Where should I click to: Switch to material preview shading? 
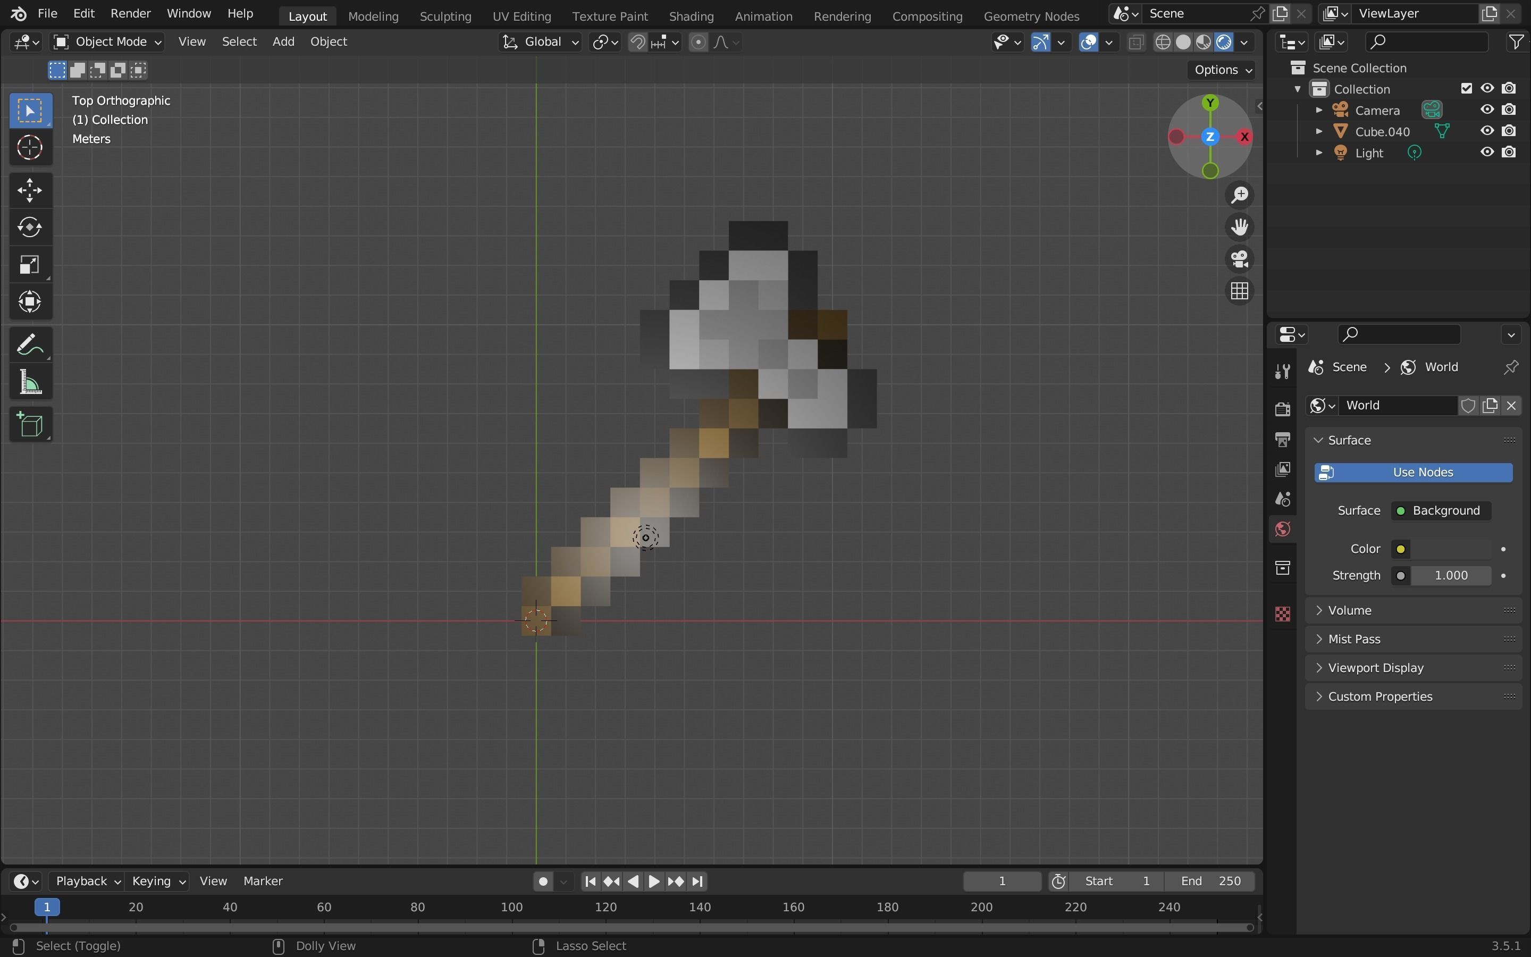pos(1204,43)
